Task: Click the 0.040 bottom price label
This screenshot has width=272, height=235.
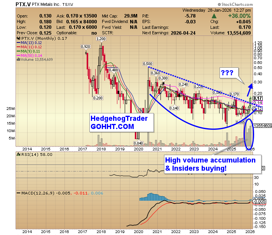Action: tap(138, 143)
